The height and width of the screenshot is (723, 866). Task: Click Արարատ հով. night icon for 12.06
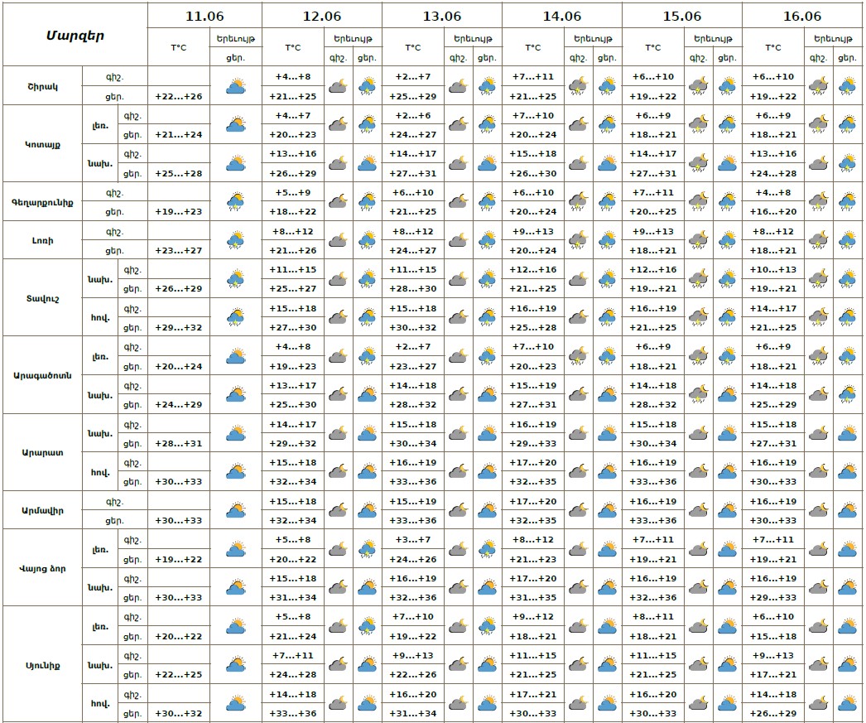[x=338, y=471]
